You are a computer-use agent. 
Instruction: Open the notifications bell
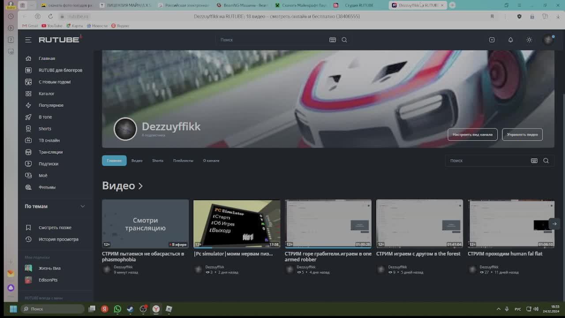pos(510,40)
